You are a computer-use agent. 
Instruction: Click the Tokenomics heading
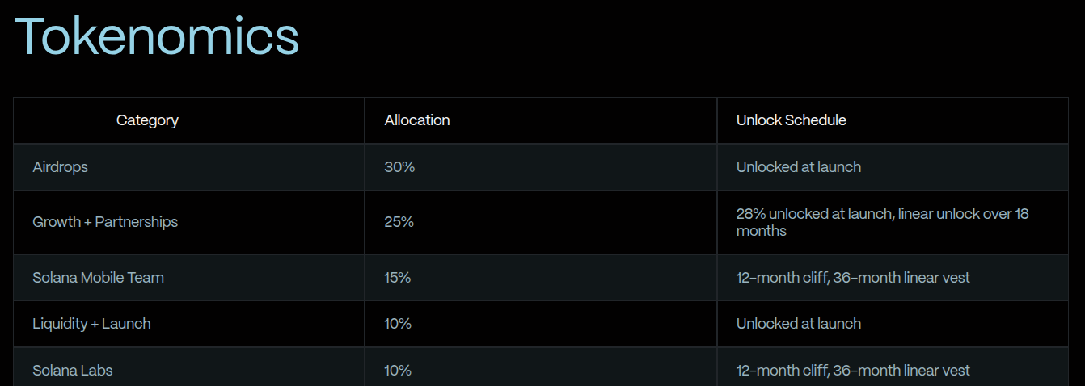[157, 36]
